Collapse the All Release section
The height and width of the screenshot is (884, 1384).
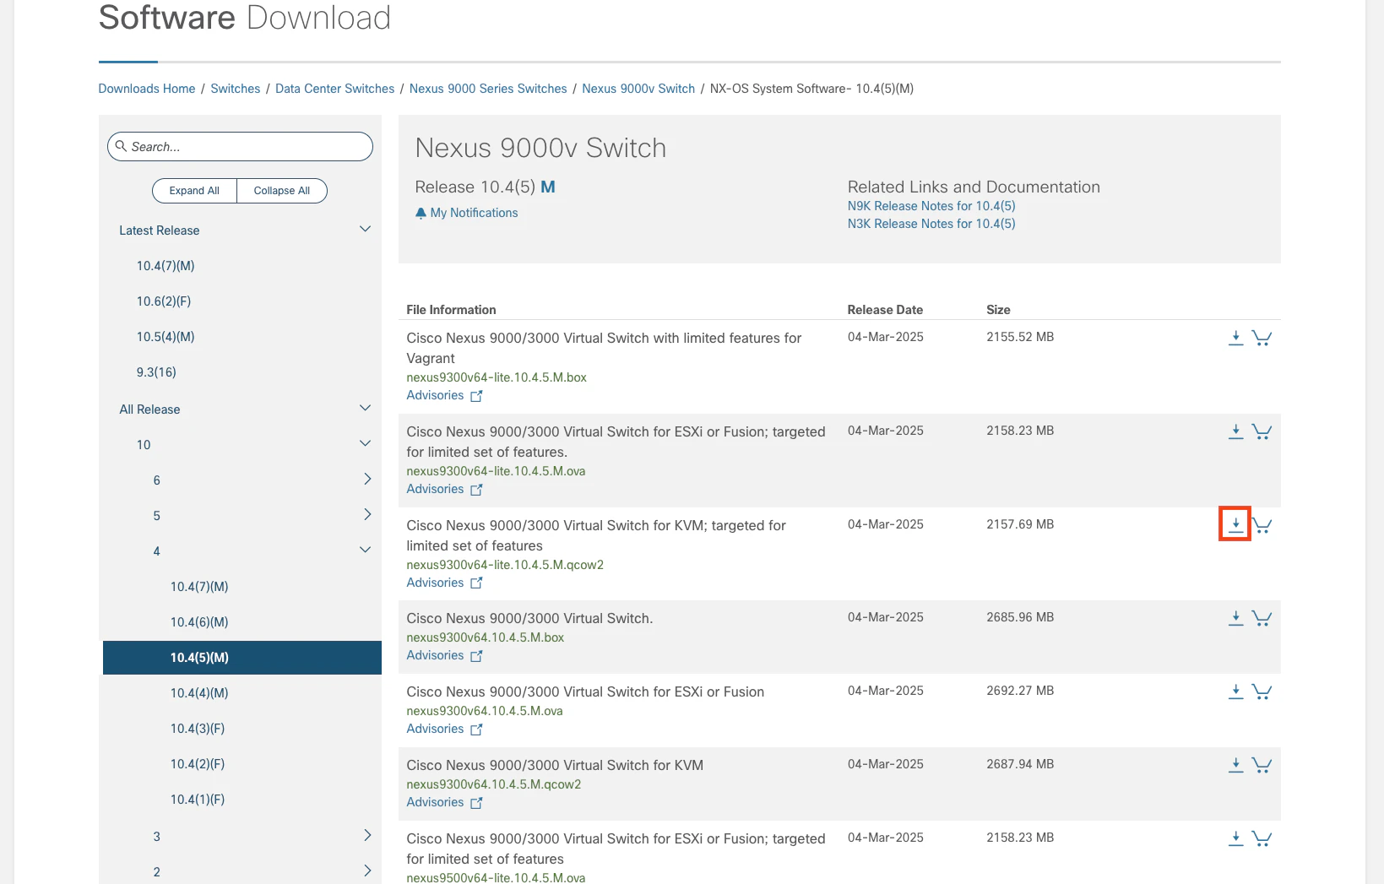(365, 409)
